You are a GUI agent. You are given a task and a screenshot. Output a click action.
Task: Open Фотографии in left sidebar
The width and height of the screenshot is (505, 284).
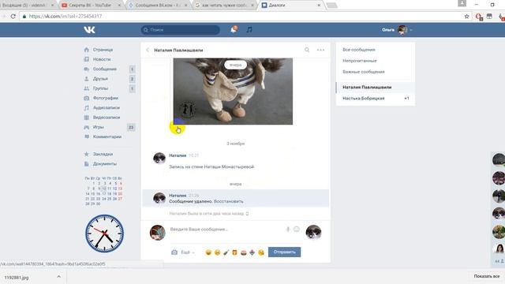point(106,98)
